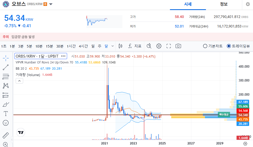Click the 54.34 KRW current price
253x147 pixels.
point(19,18)
